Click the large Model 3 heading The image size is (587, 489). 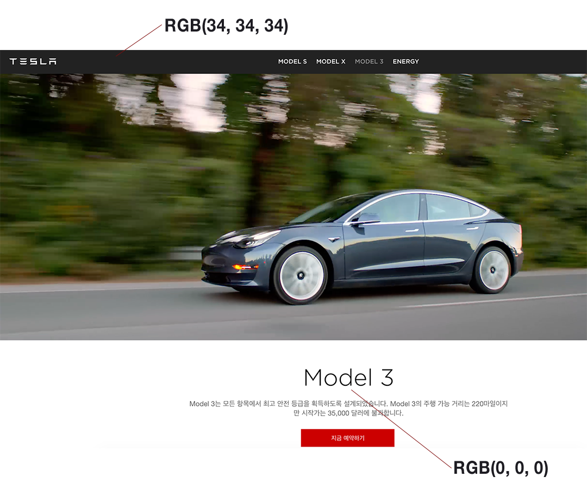coord(348,377)
